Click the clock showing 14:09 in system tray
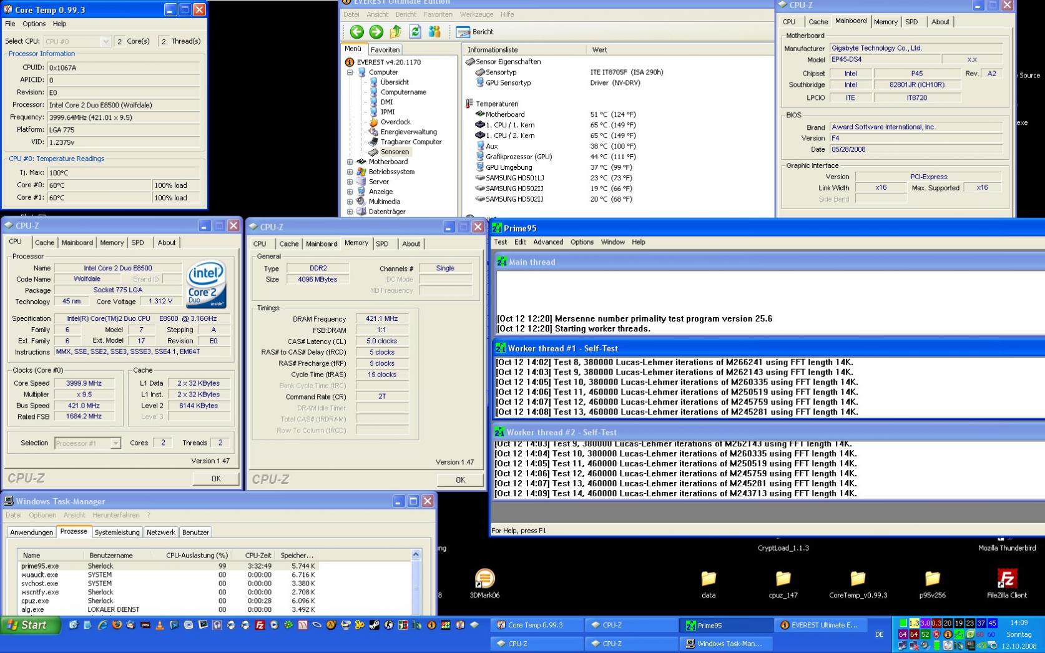The width and height of the screenshot is (1045, 653). click(x=1019, y=622)
